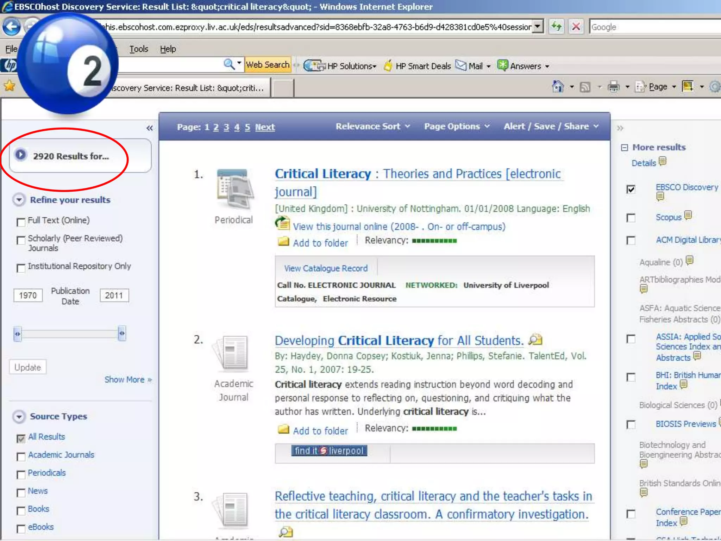Image resolution: width=721 pixels, height=541 pixels.
Task: Click the red Stop loading icon
Action: point(576,27)
